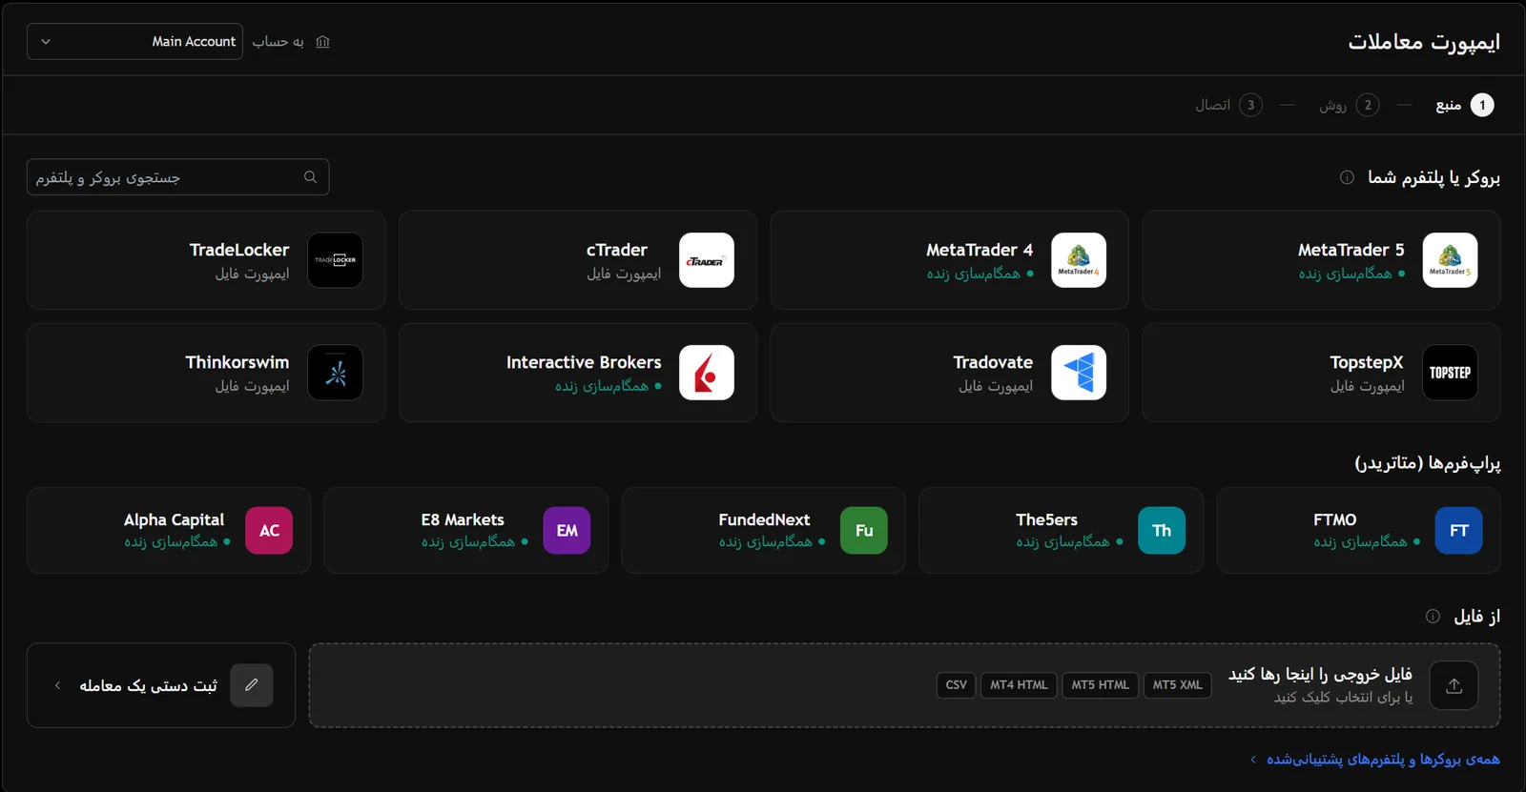Select the MT5 XML format chip
The height and width of the screenshot is (792, 1526).
tap(1177, 685)
